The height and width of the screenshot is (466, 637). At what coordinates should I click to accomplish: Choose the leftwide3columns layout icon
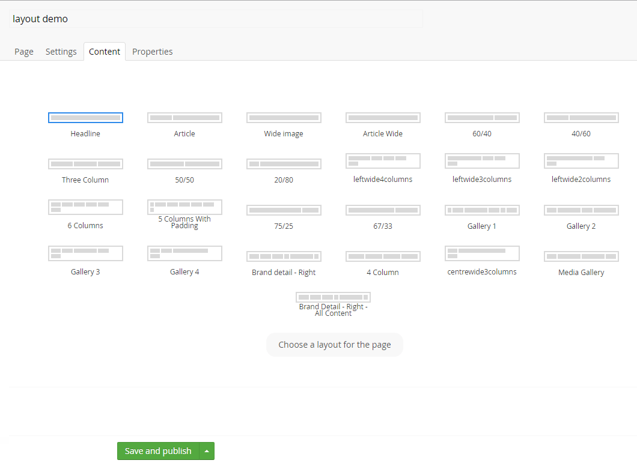click(x=482, y=161)
